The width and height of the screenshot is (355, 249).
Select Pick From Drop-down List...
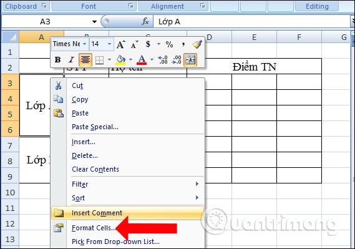click(x=115, y=242)
